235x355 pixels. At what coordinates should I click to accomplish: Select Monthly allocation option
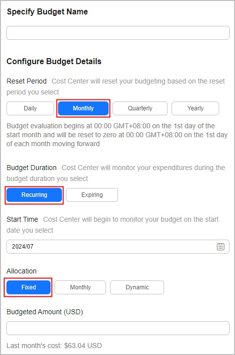tap(80, 287)
